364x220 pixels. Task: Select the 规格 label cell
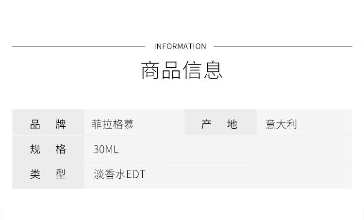coord(48,149)
